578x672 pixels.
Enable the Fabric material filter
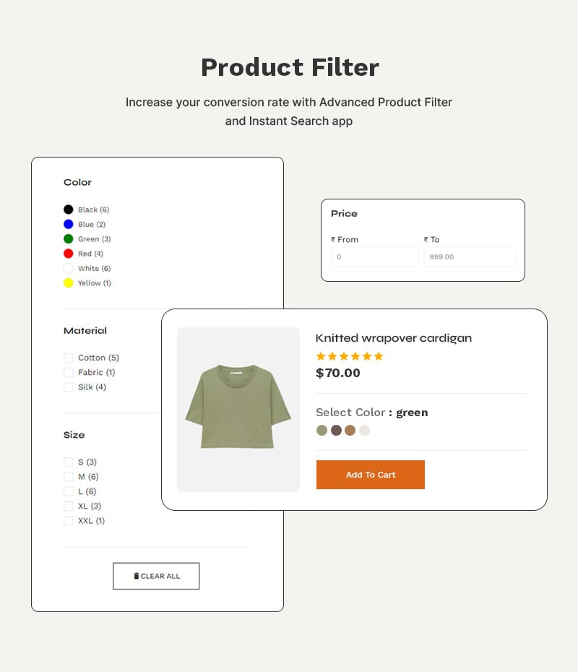[x=68, y=372]
